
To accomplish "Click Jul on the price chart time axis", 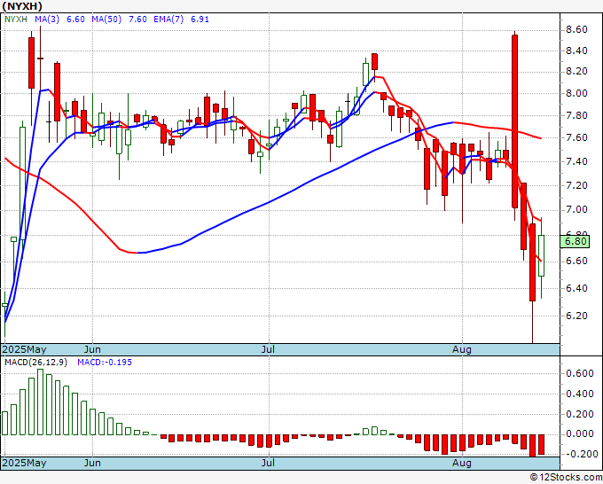I will (268, 349).
